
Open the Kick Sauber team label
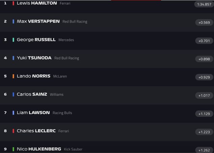73,149
